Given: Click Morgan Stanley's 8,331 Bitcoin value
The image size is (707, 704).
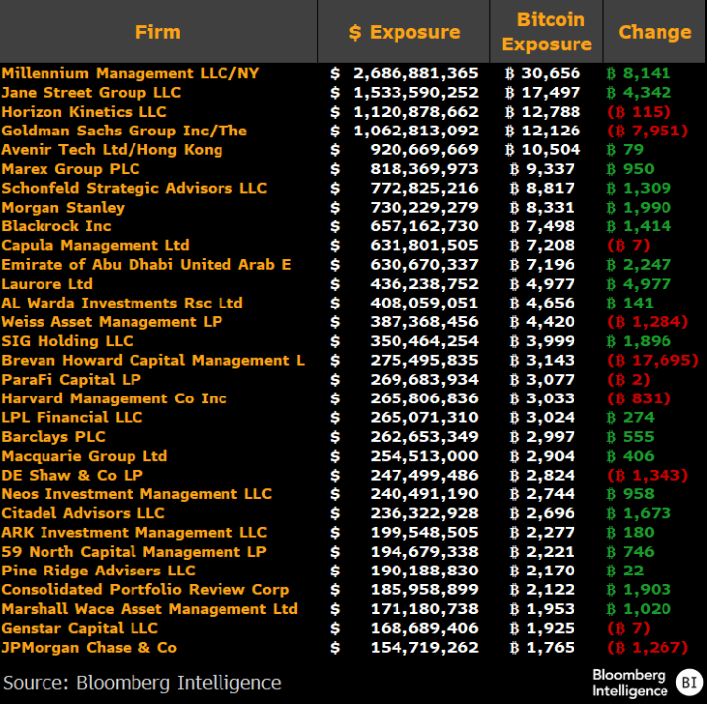Looking at the screenshot, I should [543, 207].
